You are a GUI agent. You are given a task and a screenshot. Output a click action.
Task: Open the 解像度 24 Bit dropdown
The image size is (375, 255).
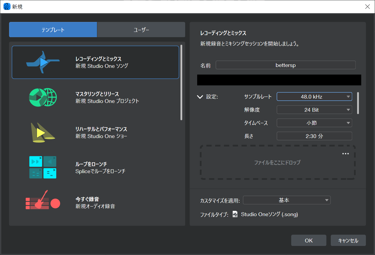(314, 110)
